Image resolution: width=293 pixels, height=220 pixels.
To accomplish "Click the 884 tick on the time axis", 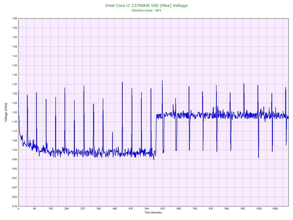I will (x=227, y=209).
